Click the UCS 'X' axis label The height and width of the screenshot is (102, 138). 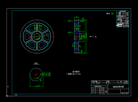click(x=16, y=95)
